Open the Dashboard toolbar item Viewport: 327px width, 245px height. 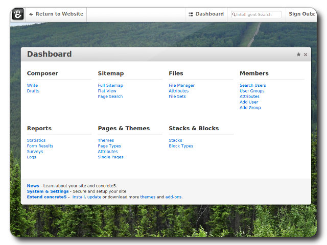point(206,14)
